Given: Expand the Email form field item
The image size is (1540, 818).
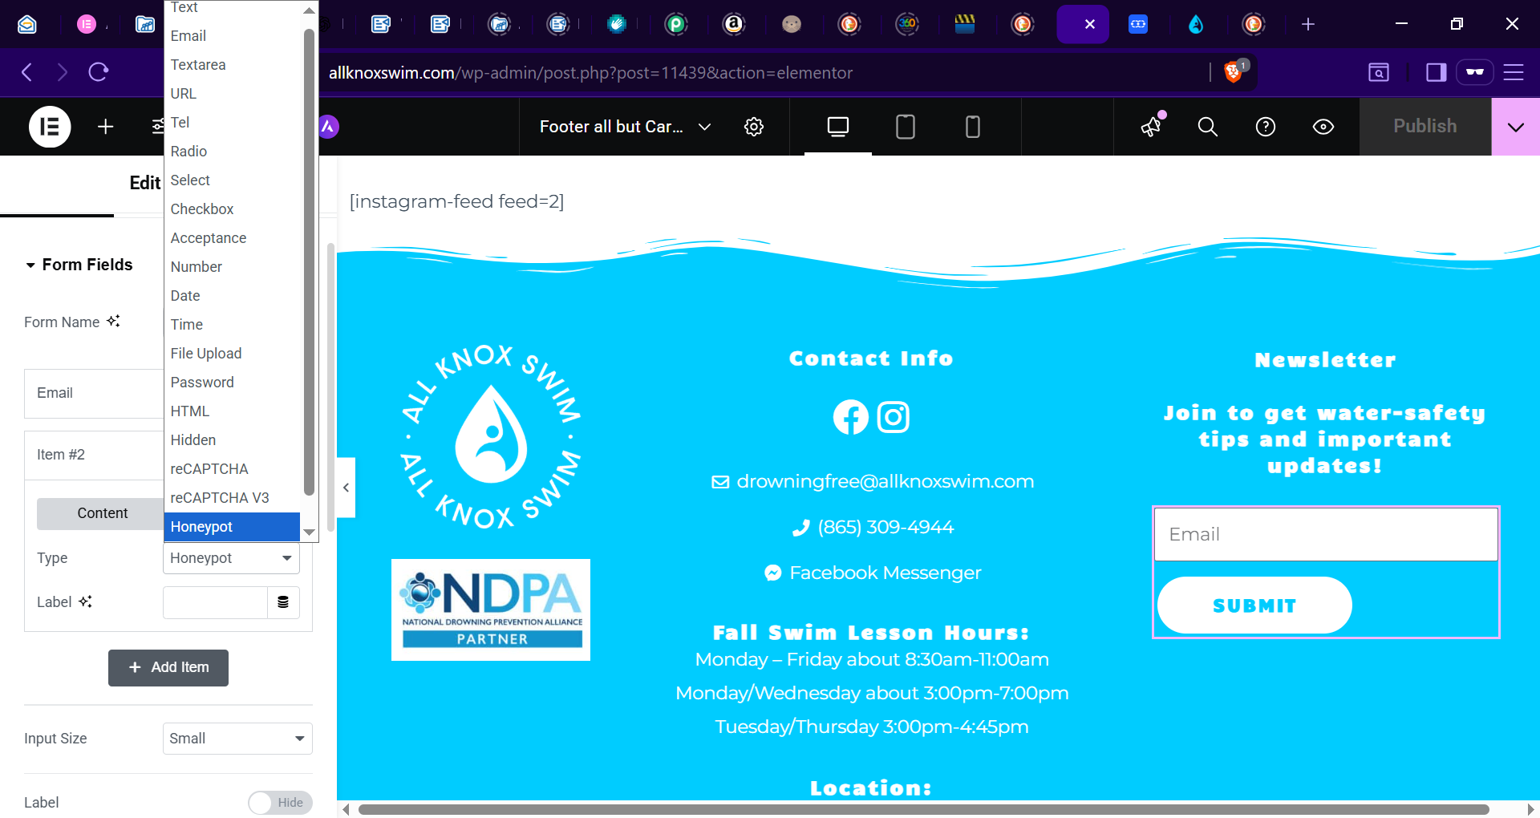Looking at the screenshot, I should [94, 393].
